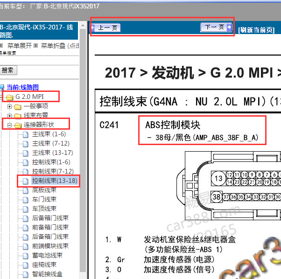Open 控制线束(7-12) page
This screenshot has width=281, height=279.
pyautogui.click(x=53, y=171)
